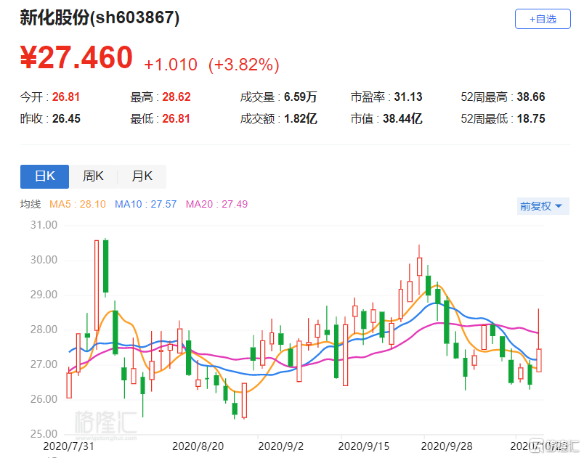Click the price change +1.010
The height and width of the screenshot is (458, 584).
tap(171, 65)
